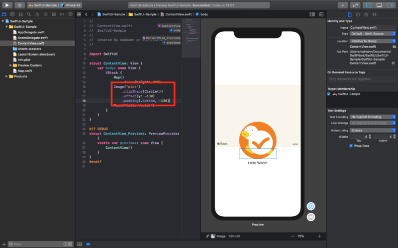Viewport: 398px width, 248px height.
Task: Expand the Products folder
Action: pos(6,76)
